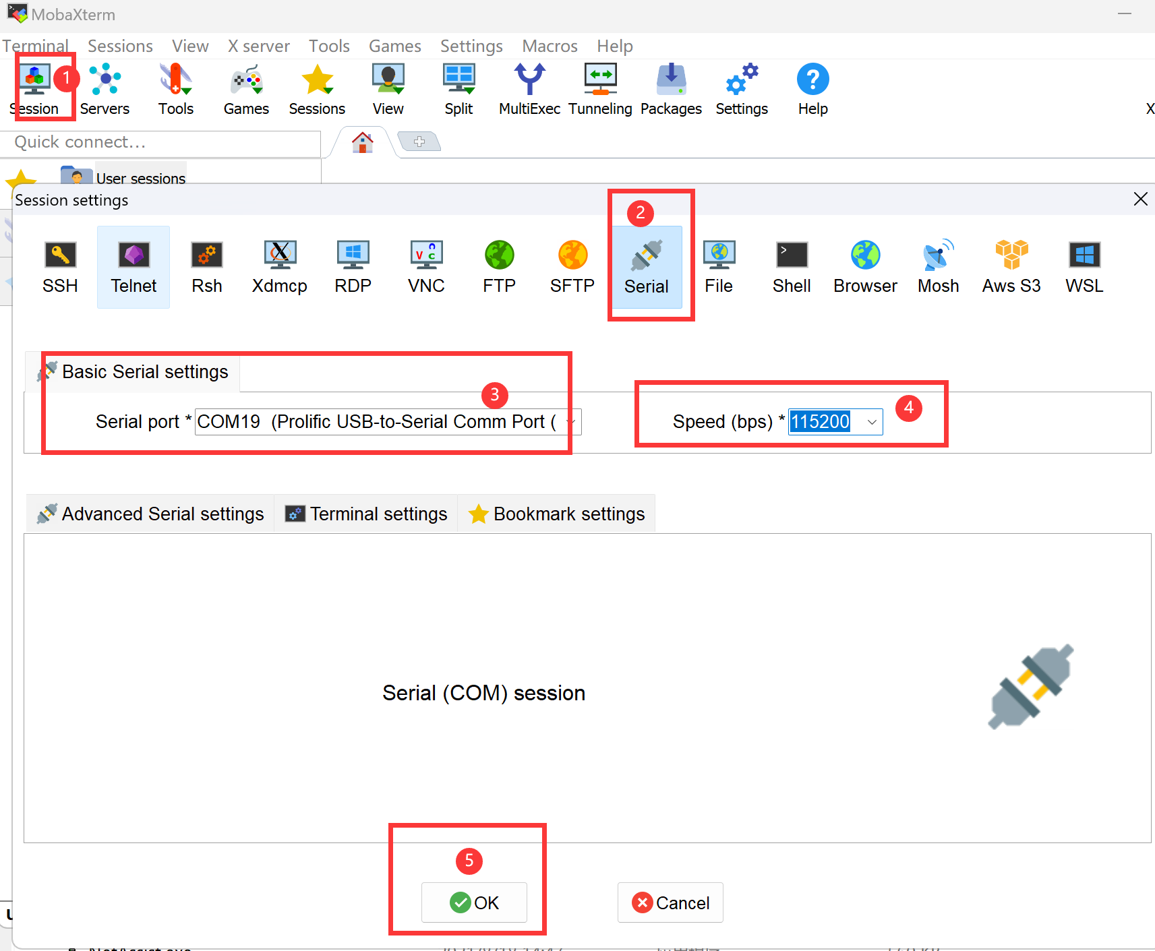1155x951 pixels.
Task: Select the Mosh session type
Action: [938, 267]
